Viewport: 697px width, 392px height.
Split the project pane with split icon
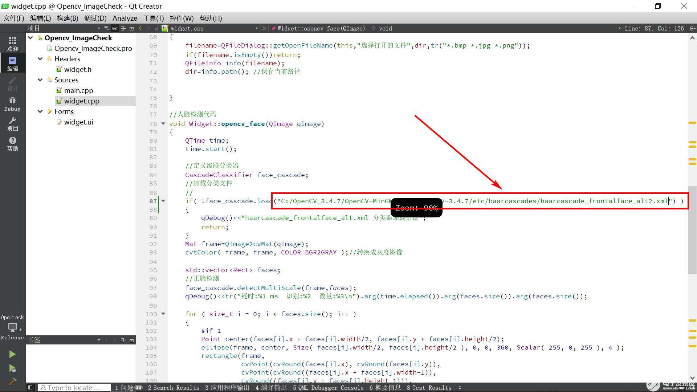[x=123, y=28]
